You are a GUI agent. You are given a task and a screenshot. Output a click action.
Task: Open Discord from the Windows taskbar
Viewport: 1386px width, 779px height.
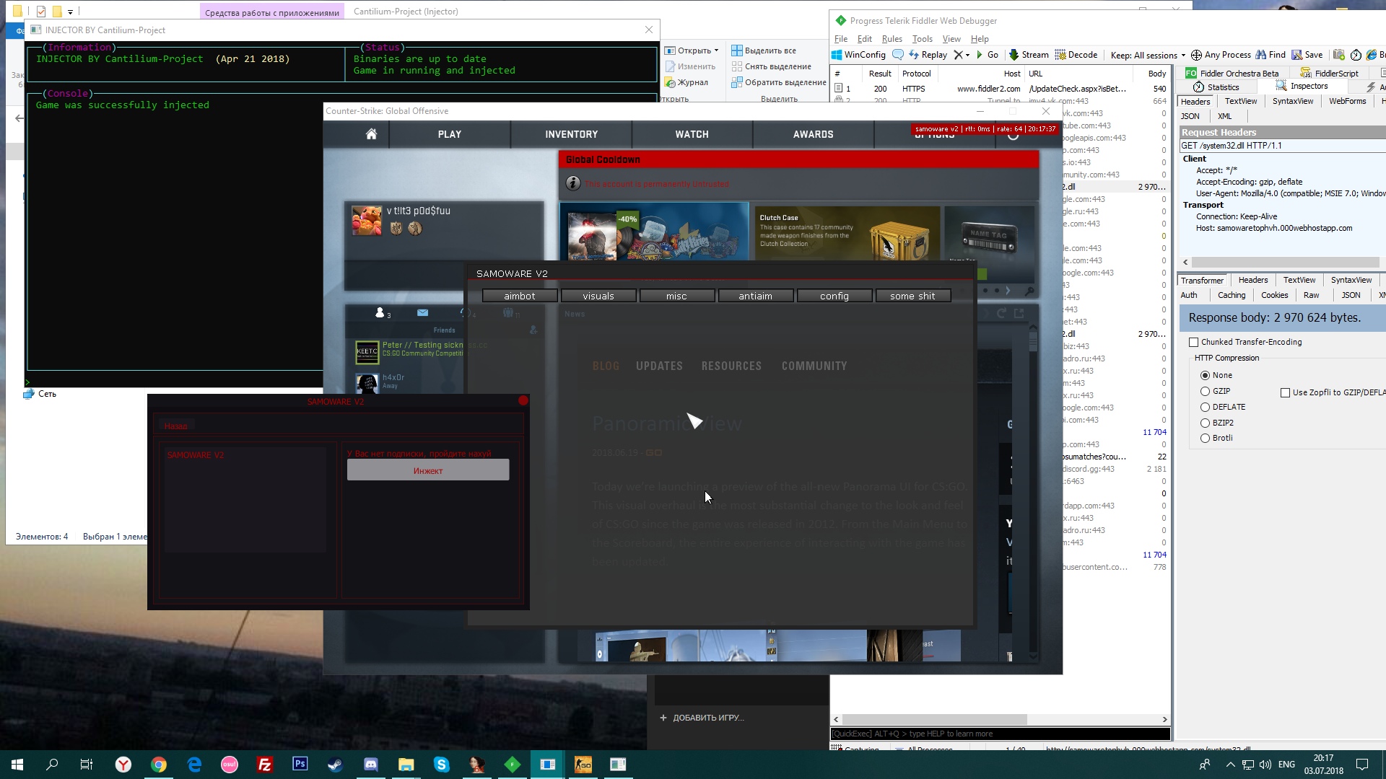tap(370, 765)
